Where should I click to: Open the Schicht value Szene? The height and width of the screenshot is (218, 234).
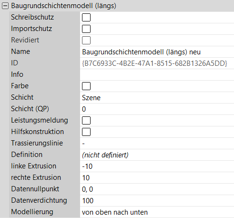(x=157, y=98)
